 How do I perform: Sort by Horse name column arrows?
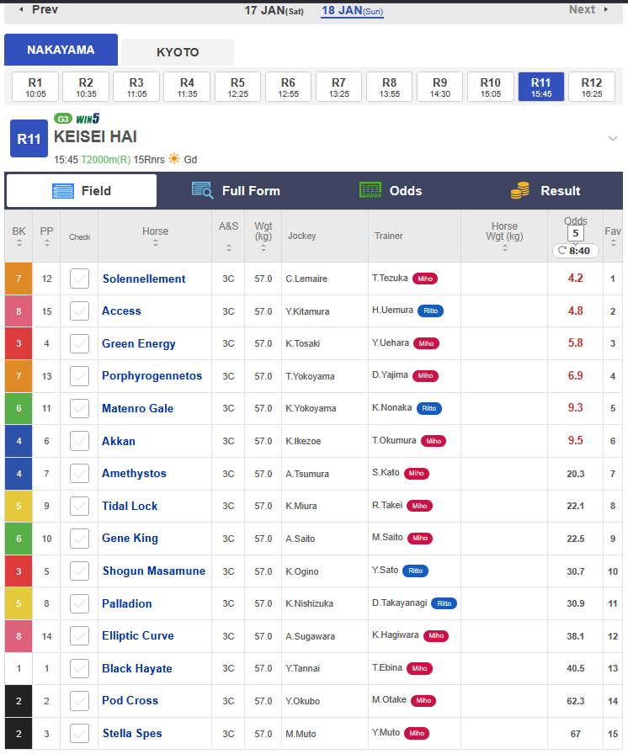[156, 243]
